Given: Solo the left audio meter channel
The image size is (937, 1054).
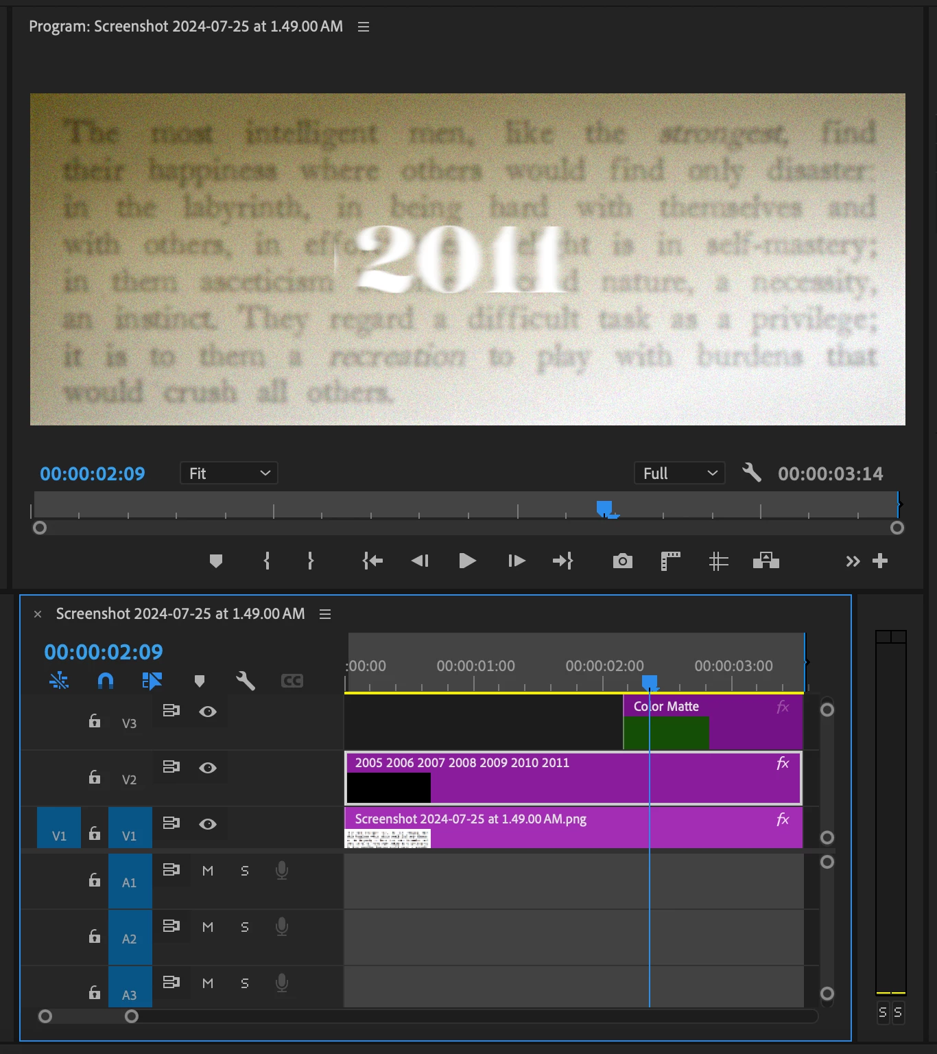Looking at the screenshot, I should 883,1012.
